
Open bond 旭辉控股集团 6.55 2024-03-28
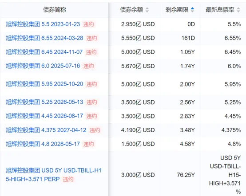pyautogui.click(x=44, y=38)
